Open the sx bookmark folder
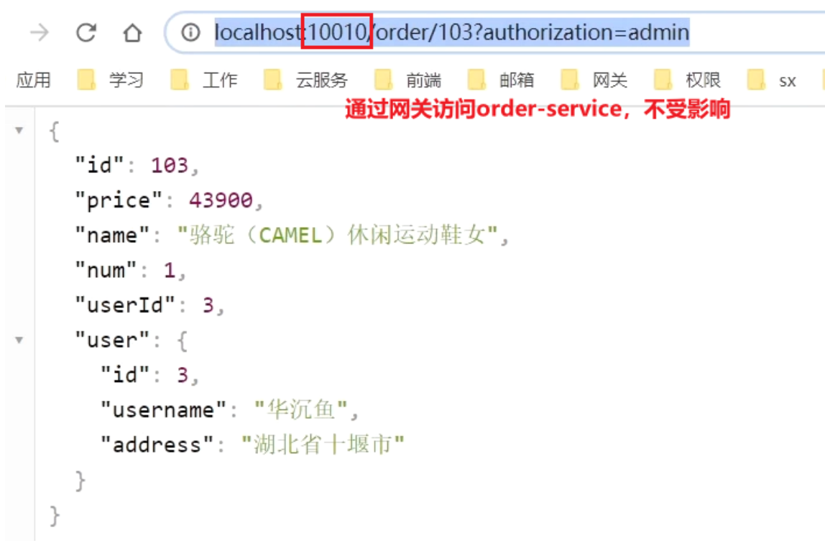Screen dimensions: 825x548 point(773,80)
